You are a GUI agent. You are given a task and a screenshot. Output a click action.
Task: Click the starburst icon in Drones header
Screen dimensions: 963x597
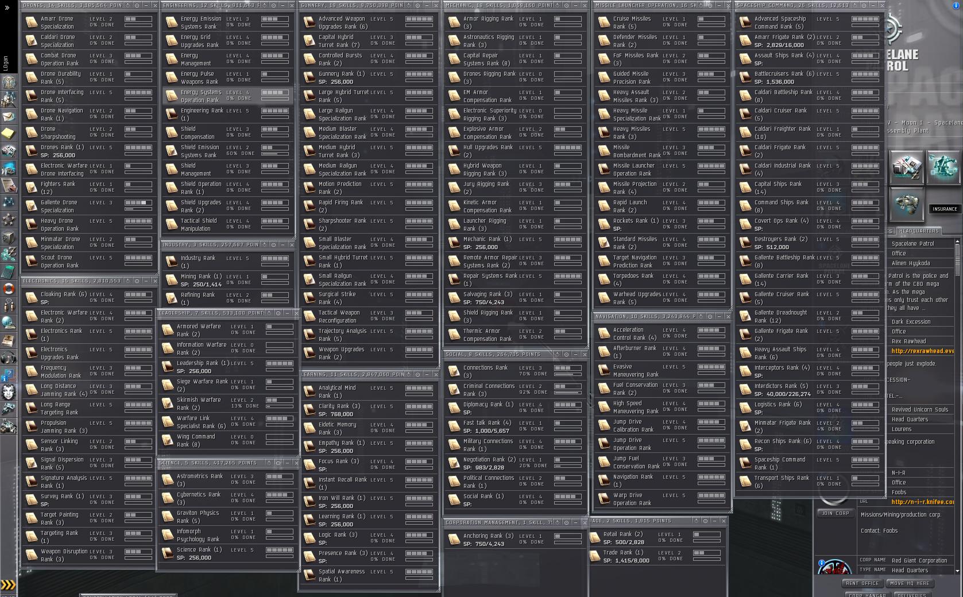(127, 5)
